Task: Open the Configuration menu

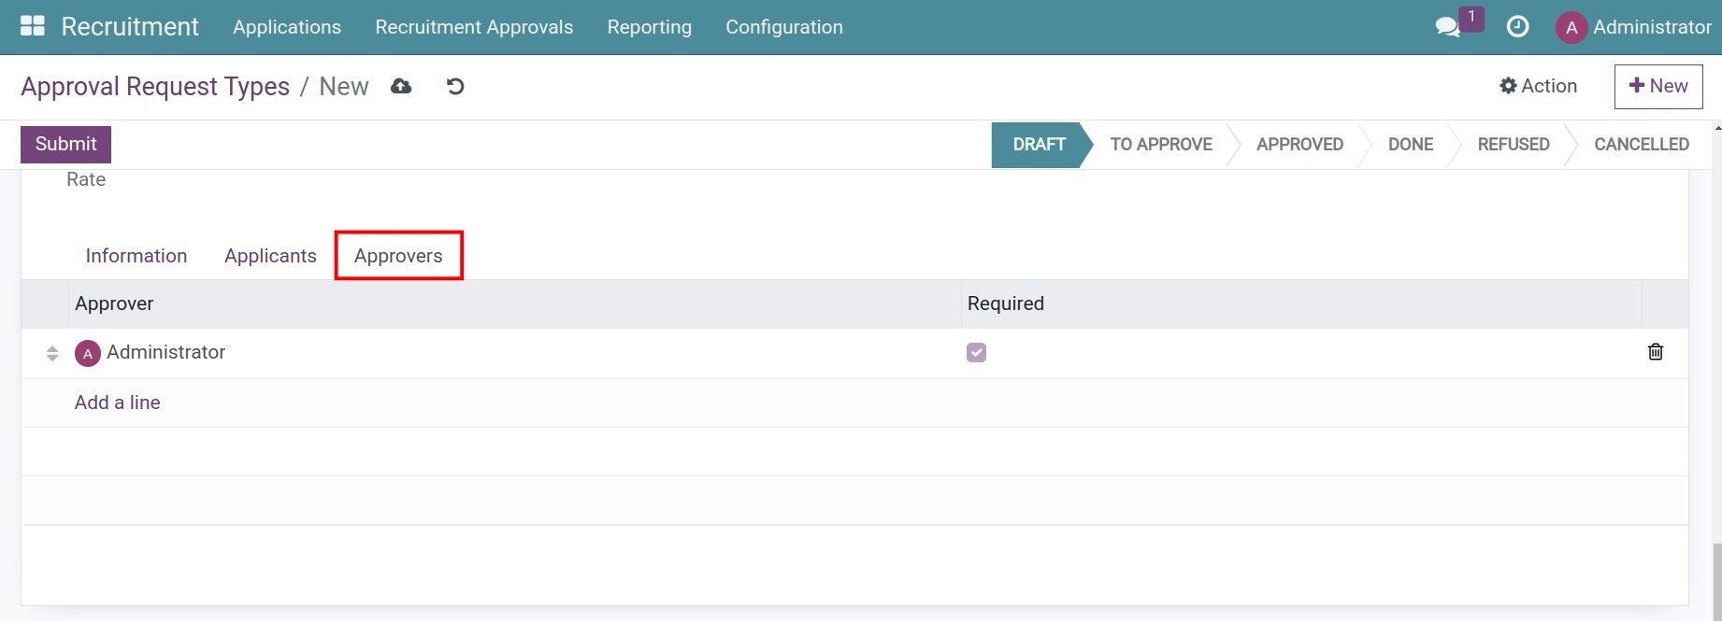Action: tap(784, 27)
